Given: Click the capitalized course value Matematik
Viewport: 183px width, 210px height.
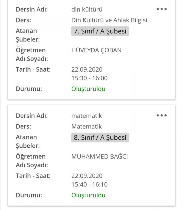Looking at the screenshot, I should (x=86, y=127).
